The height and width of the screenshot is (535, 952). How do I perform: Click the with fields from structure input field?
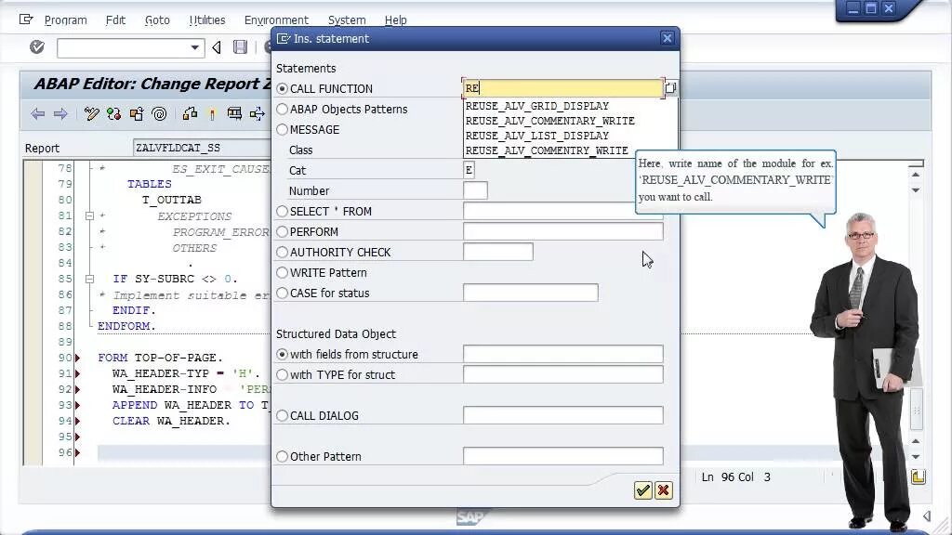pyautogui.click(x=562, y=354)
